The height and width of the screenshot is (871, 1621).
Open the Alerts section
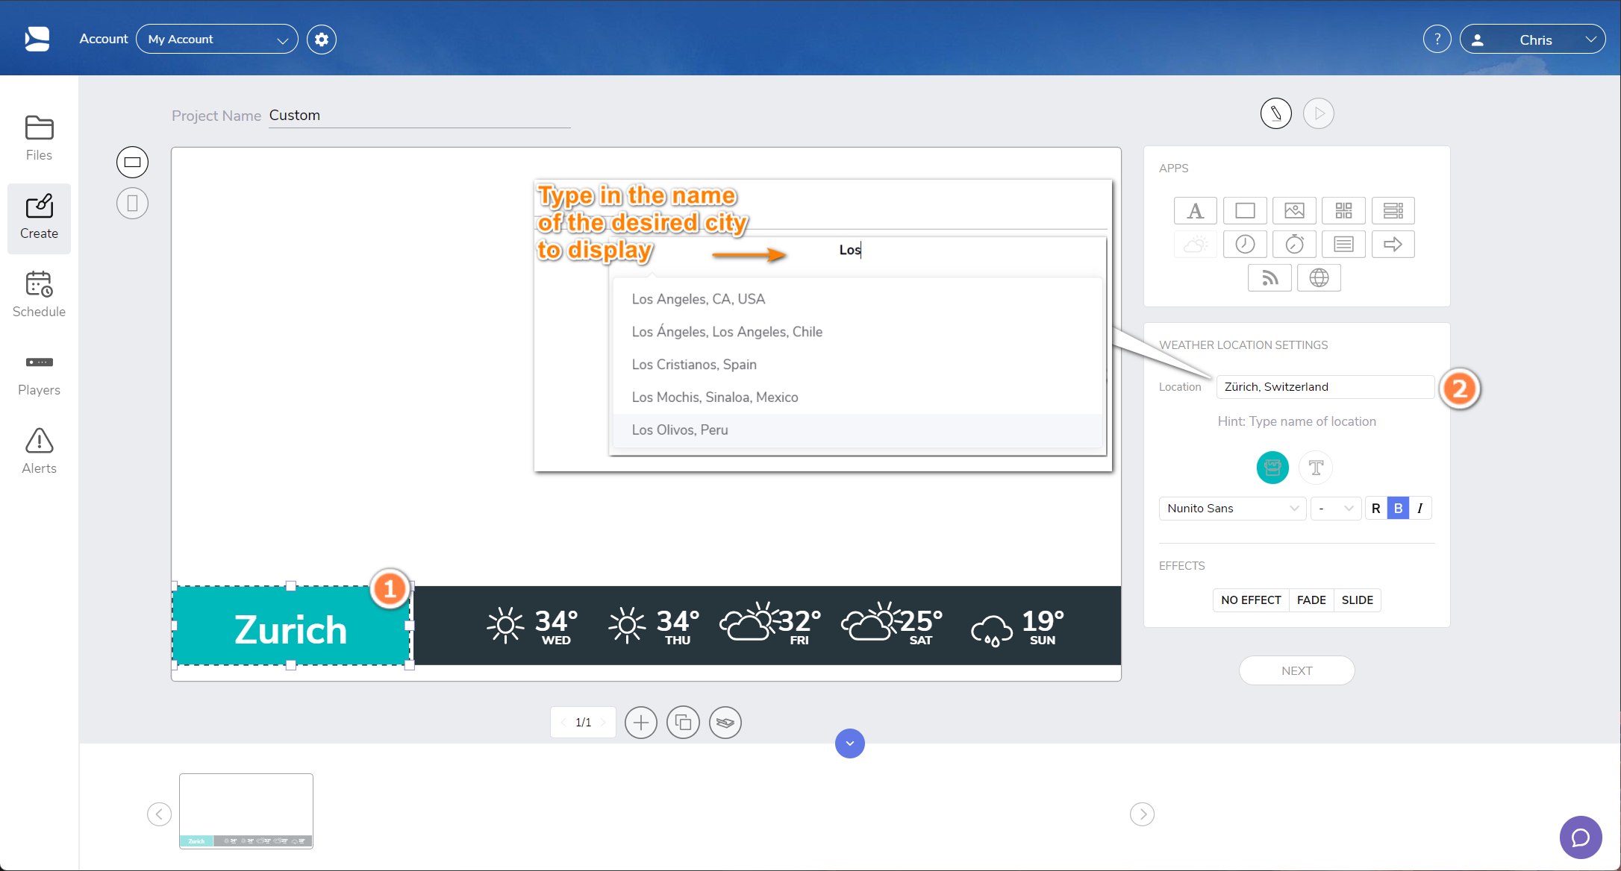(x=39, y=452)
